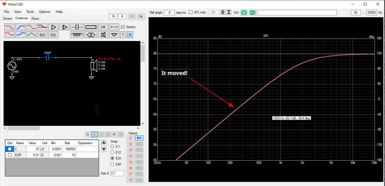Click the SPL max auto-scale icon

point(229,13)
